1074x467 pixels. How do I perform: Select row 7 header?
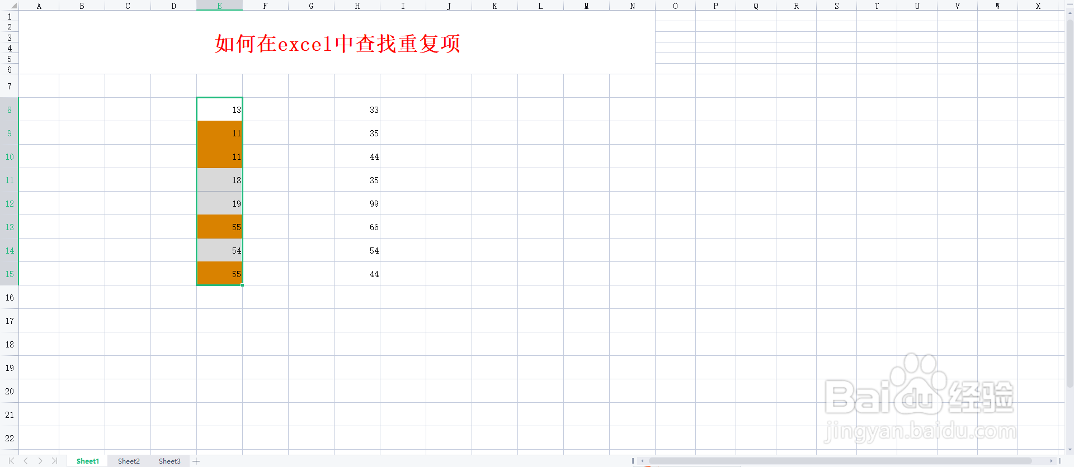pos(10,86)
